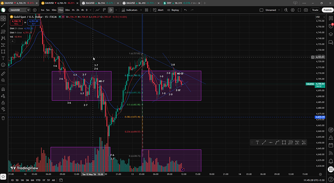This screenshot has height=183, width=334.
Task: Open the forecasting and measurement tool group
Action: (x=3, y=45)
